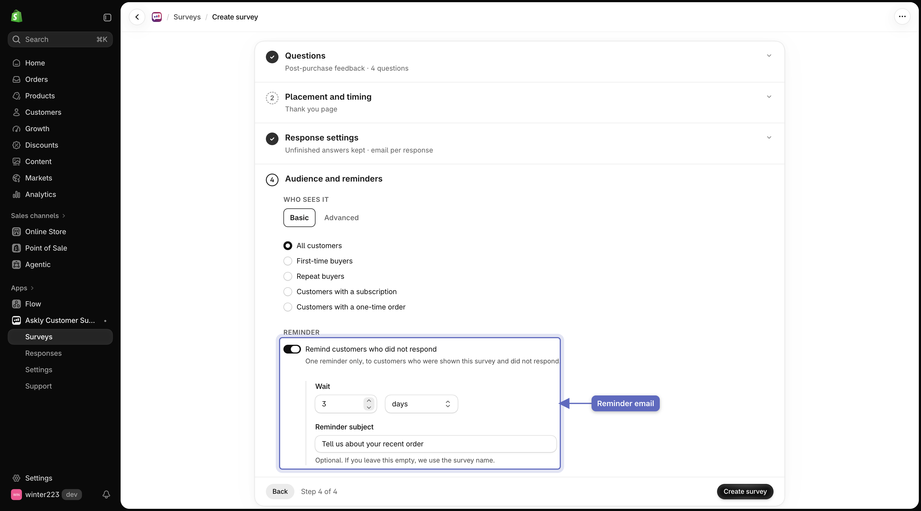921x511 pixels.
Task: Increase the Wait value with stepper arrow
Action: pos(369,400)
